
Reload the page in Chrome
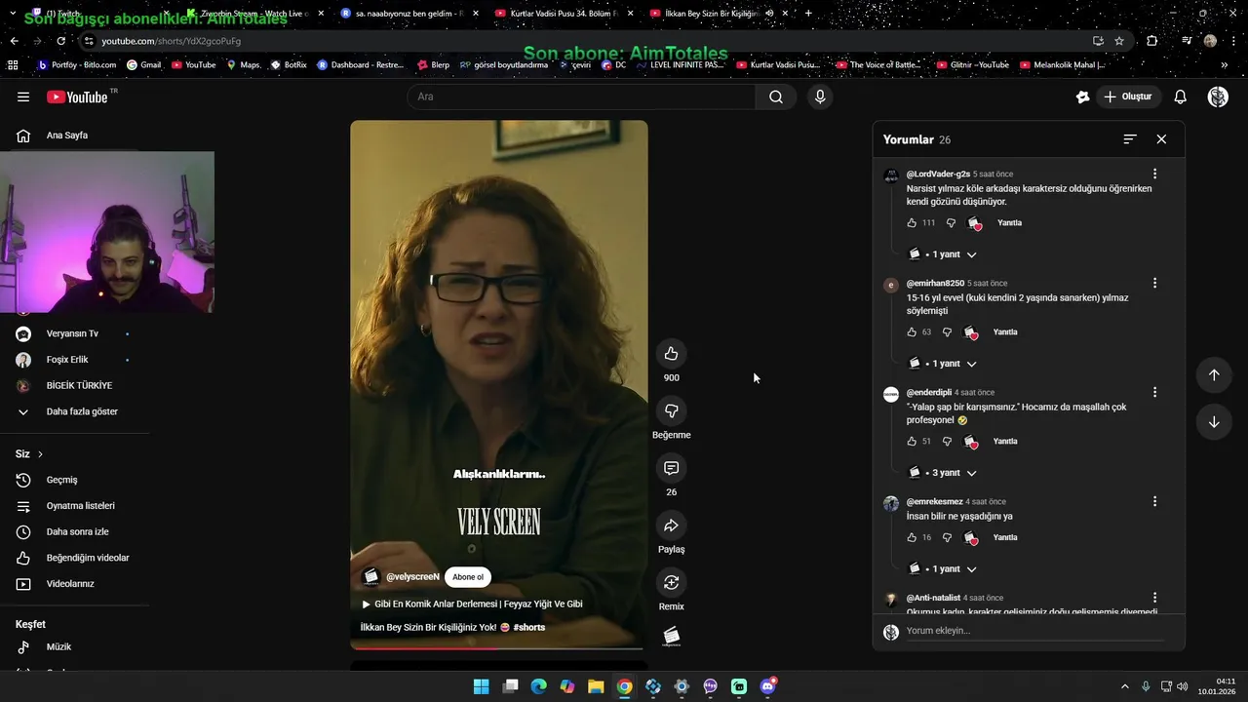tap(60, 41)
